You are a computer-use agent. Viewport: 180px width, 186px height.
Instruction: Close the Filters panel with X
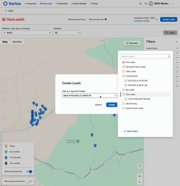tap(177, 42)
